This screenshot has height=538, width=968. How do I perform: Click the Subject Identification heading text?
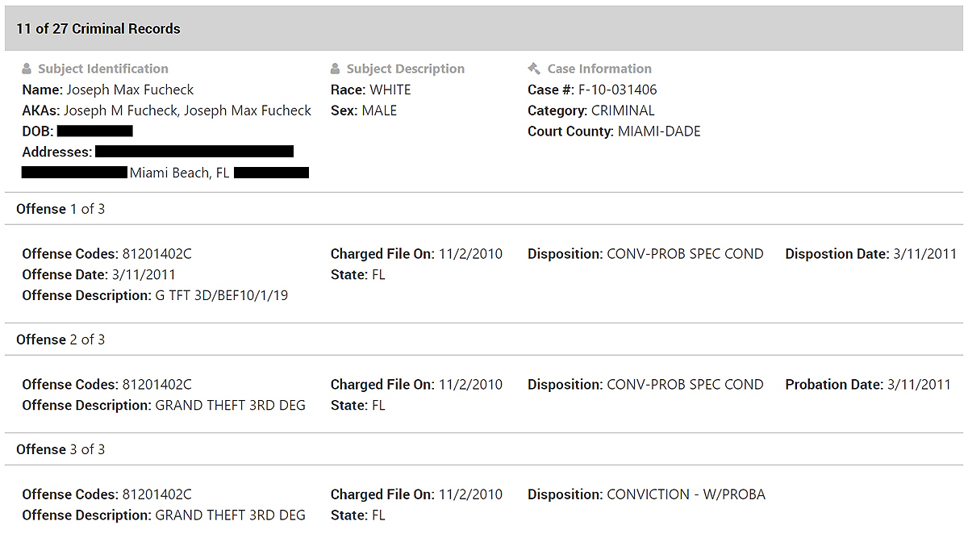[x=102, y=69]
